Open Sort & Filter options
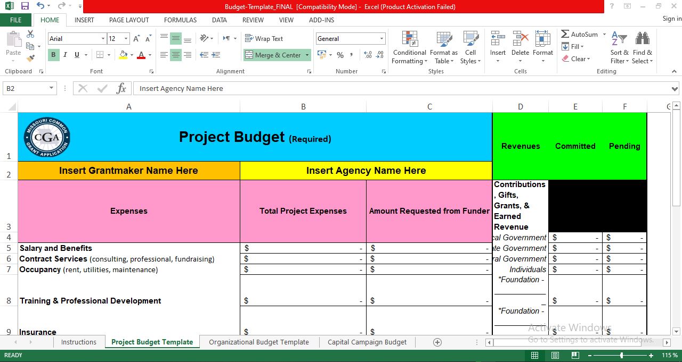The width and height of the screenshot is (682, 362). 619,48
